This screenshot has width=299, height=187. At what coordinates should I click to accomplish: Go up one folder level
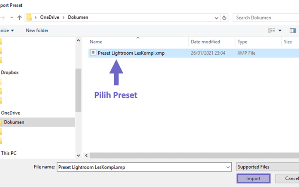(19, 18)
